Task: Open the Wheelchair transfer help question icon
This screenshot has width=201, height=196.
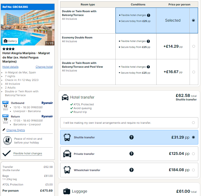Action: click(x=132, y=170)
